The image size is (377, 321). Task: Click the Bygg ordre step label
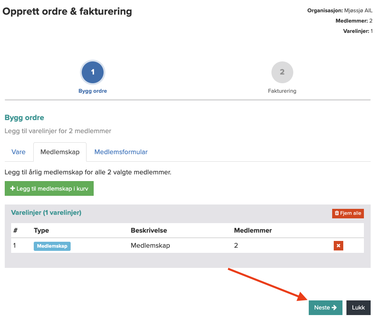tap(92, 91)
